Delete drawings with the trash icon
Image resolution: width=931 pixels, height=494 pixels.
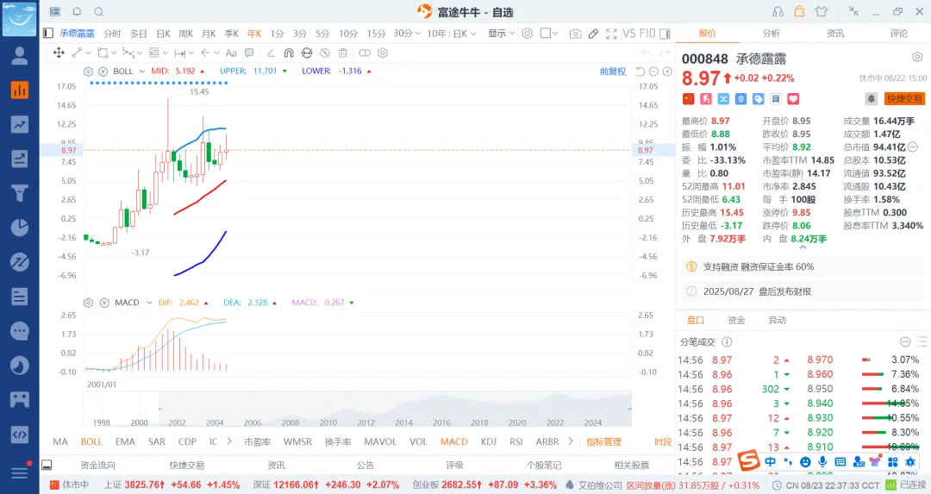(x=342, y=53)
